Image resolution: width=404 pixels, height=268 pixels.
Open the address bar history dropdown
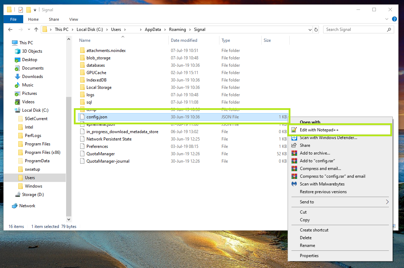310,30
